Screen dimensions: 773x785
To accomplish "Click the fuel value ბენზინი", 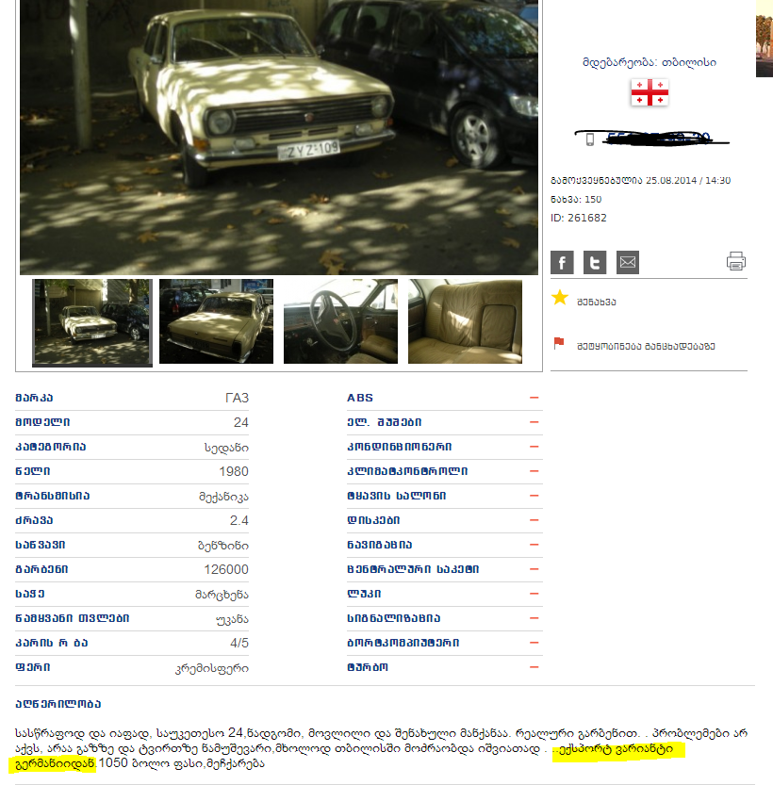I will click(223, 546).
